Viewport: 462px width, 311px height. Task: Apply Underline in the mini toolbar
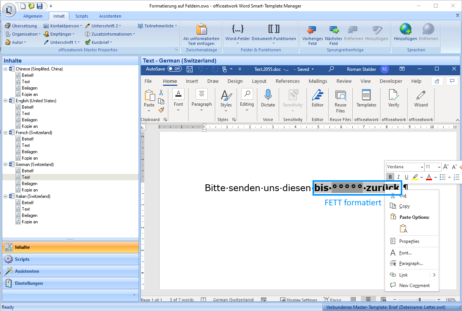406,177
